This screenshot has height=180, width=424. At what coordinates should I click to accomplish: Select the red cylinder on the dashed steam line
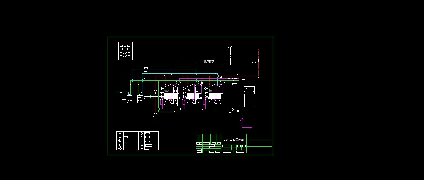259,75
